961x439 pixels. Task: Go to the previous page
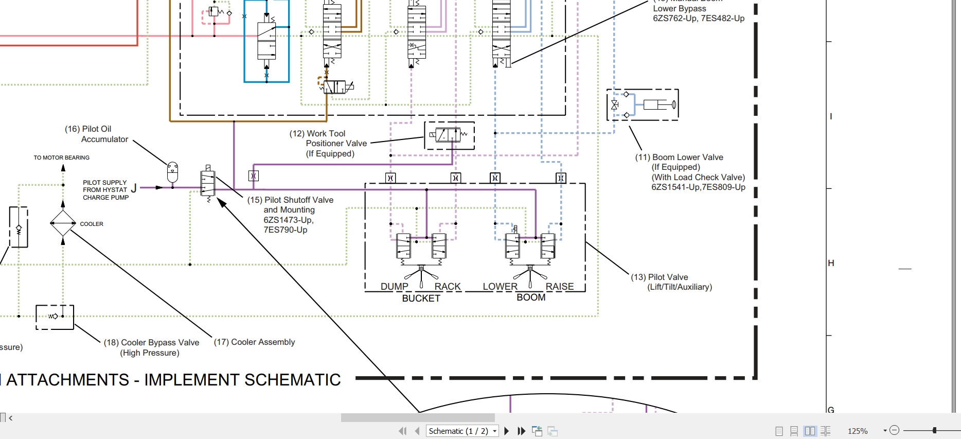pos(417,431)
